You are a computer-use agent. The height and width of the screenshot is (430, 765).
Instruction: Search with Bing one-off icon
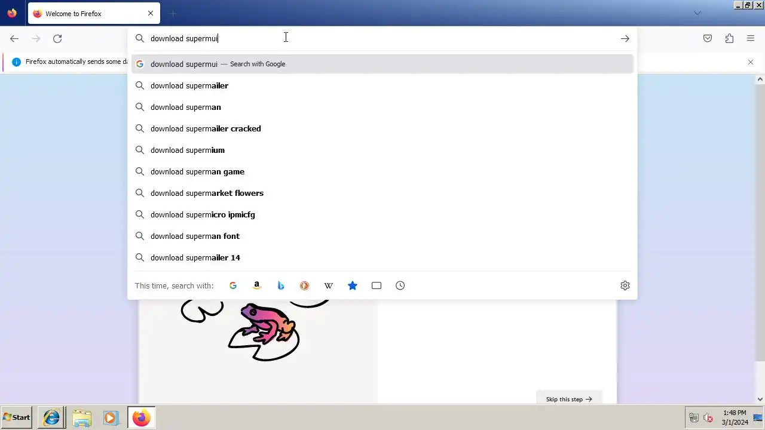coord(281,285)
